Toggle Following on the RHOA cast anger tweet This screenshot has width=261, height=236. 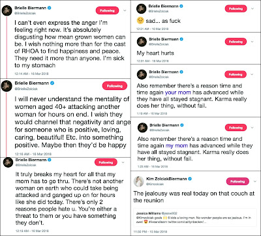click(107, 10)
